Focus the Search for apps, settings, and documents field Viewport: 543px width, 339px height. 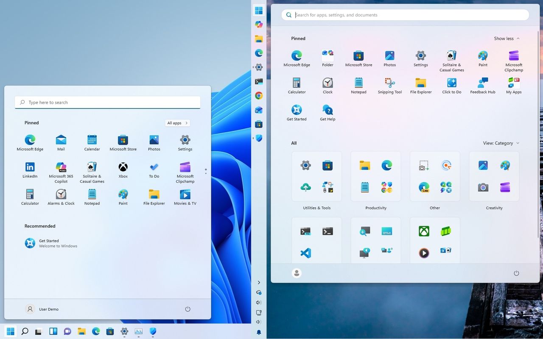[x=405, y=15]
